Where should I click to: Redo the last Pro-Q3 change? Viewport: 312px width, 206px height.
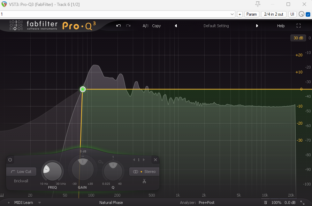click(128, 26)
